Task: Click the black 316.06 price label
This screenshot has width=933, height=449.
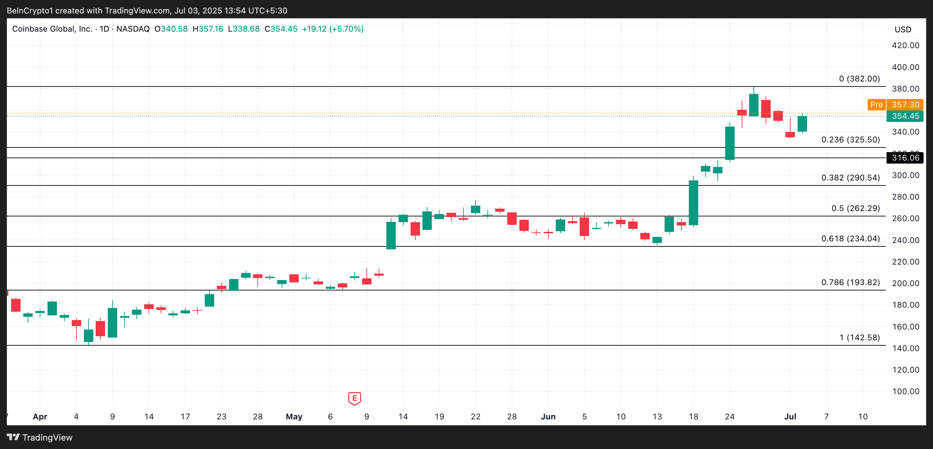Action: coord(905,158)
